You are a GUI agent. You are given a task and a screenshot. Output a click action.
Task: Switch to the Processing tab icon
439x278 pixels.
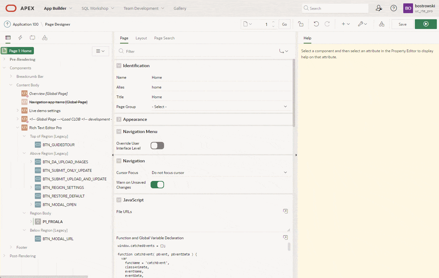tap(32, 38)
